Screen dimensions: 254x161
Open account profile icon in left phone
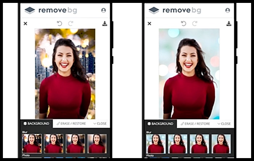click(103, 11)
